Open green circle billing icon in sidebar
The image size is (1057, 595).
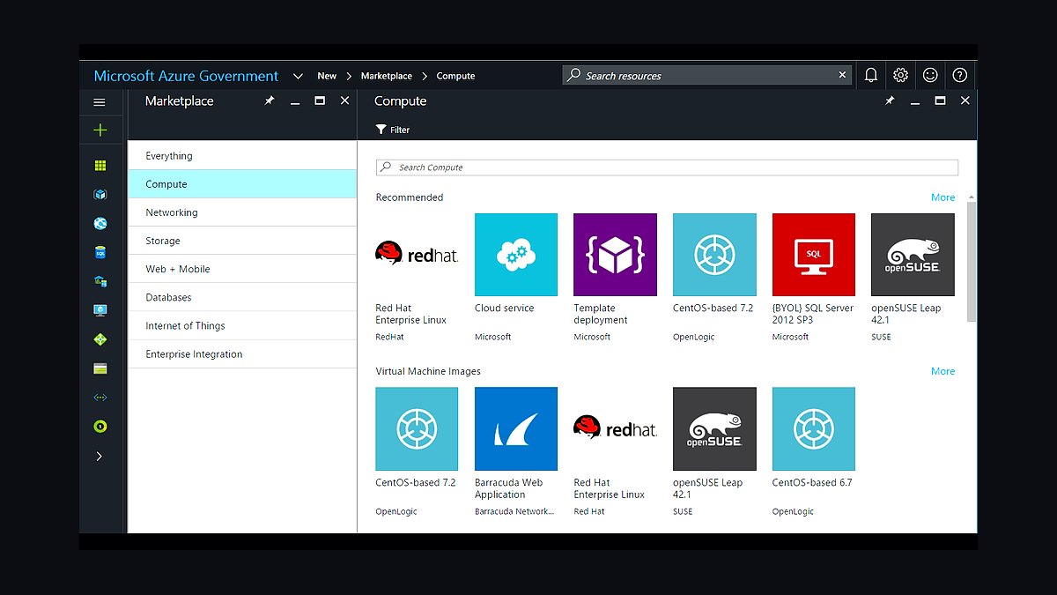[100, 427]
